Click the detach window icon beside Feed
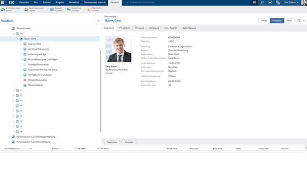This screenshot has width=307, height=192. (299, 20)
